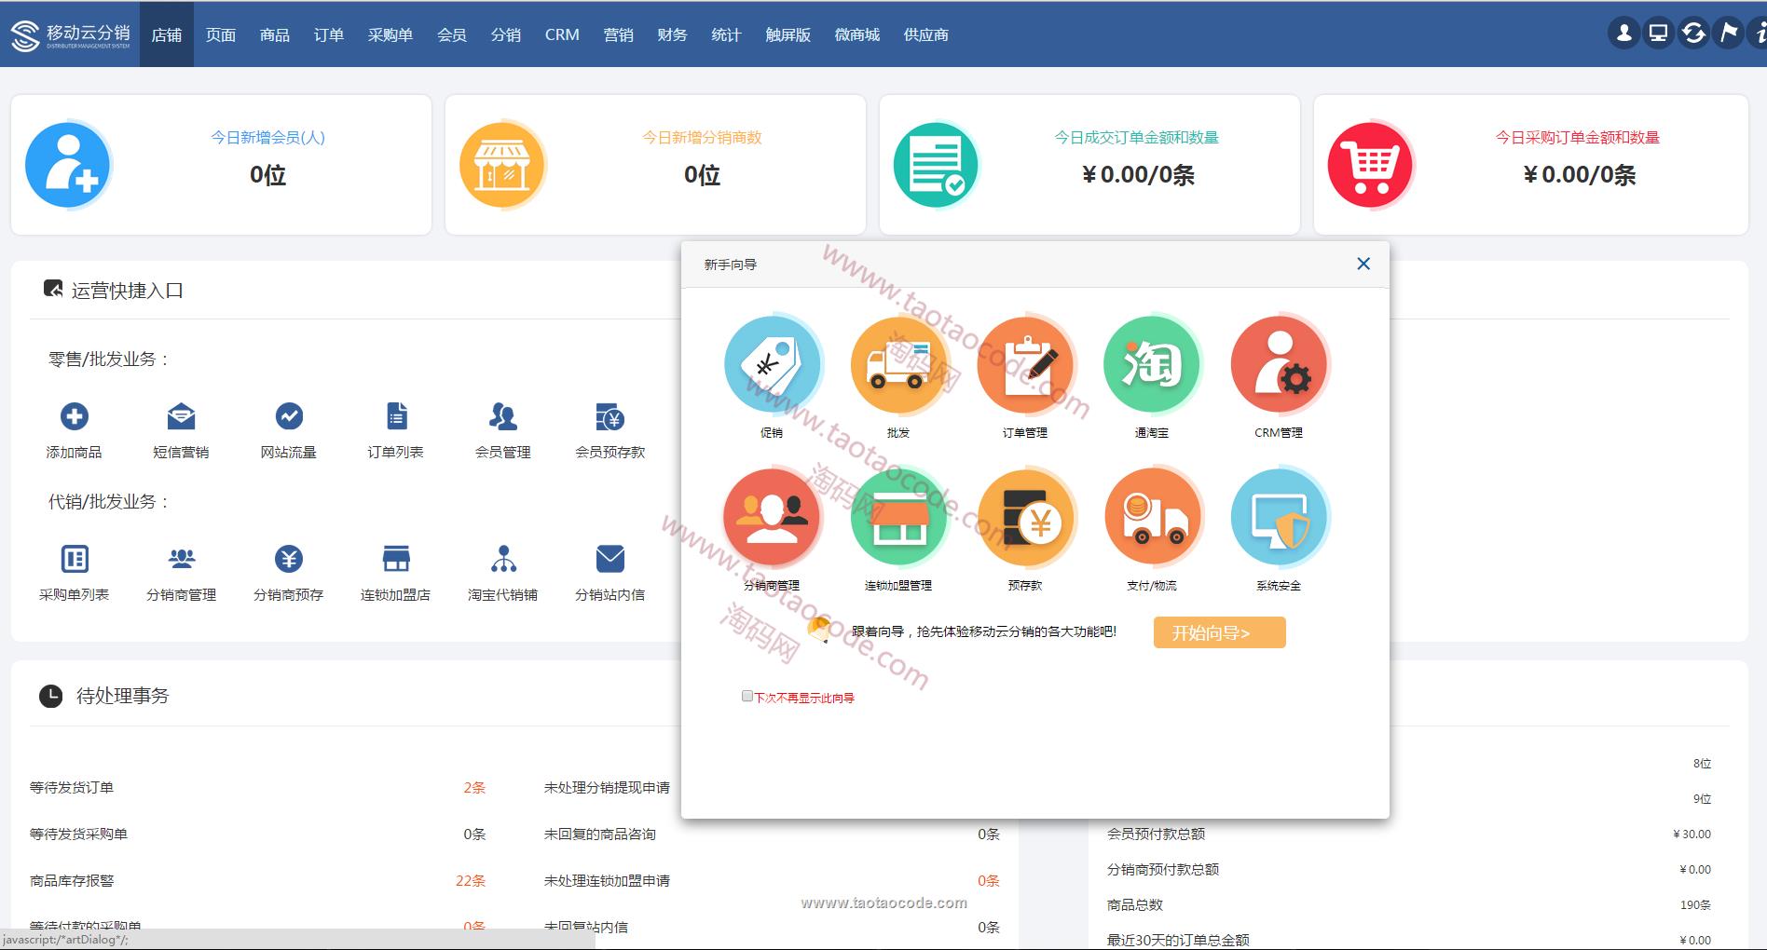Switch to the 营销 menu item
Viewport: 1767px width, 950px height.
[618, 34]
